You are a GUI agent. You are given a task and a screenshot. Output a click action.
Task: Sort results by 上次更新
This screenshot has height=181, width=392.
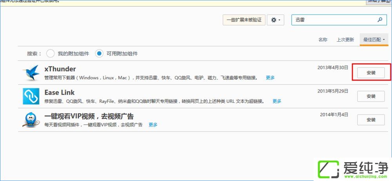(x=345, y=40)
